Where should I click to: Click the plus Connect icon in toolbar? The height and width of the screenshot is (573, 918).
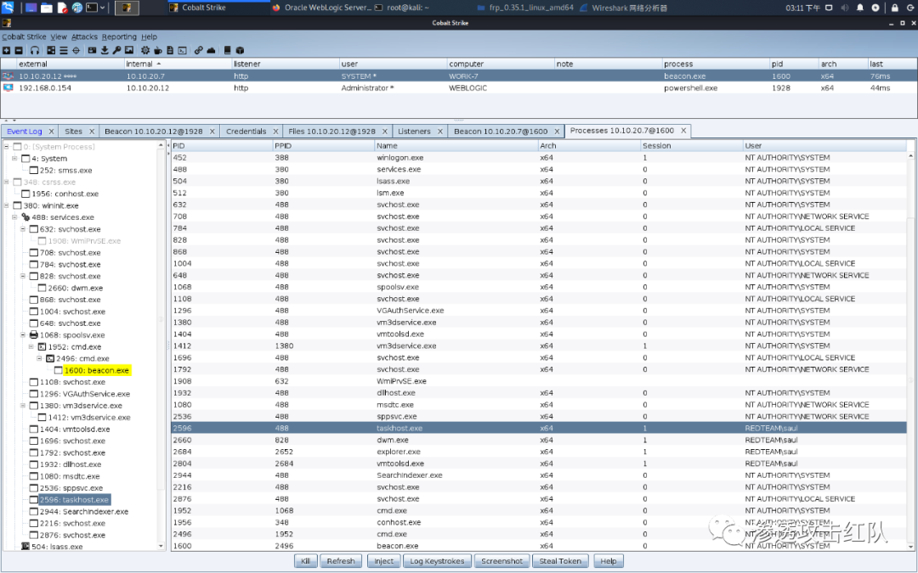7,50
